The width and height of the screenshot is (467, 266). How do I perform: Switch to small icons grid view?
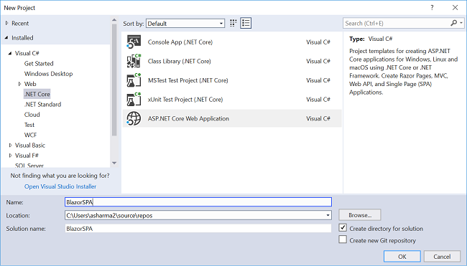point(233,23)
